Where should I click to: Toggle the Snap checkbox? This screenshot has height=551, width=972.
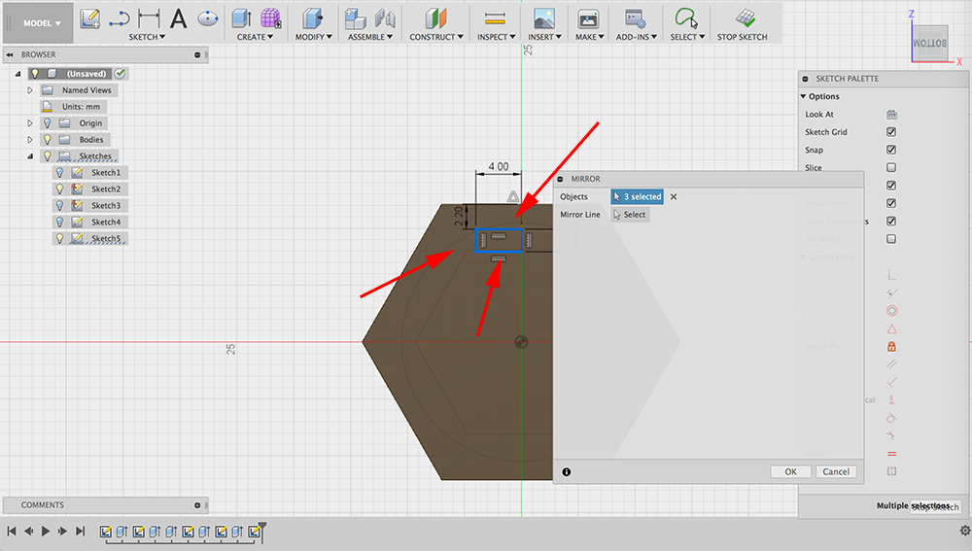tap(891, 150)
